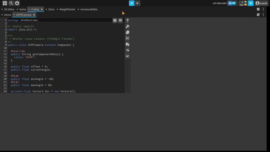
Task: Open the lower panel three-dot options menu
Action: click(263, 15)
